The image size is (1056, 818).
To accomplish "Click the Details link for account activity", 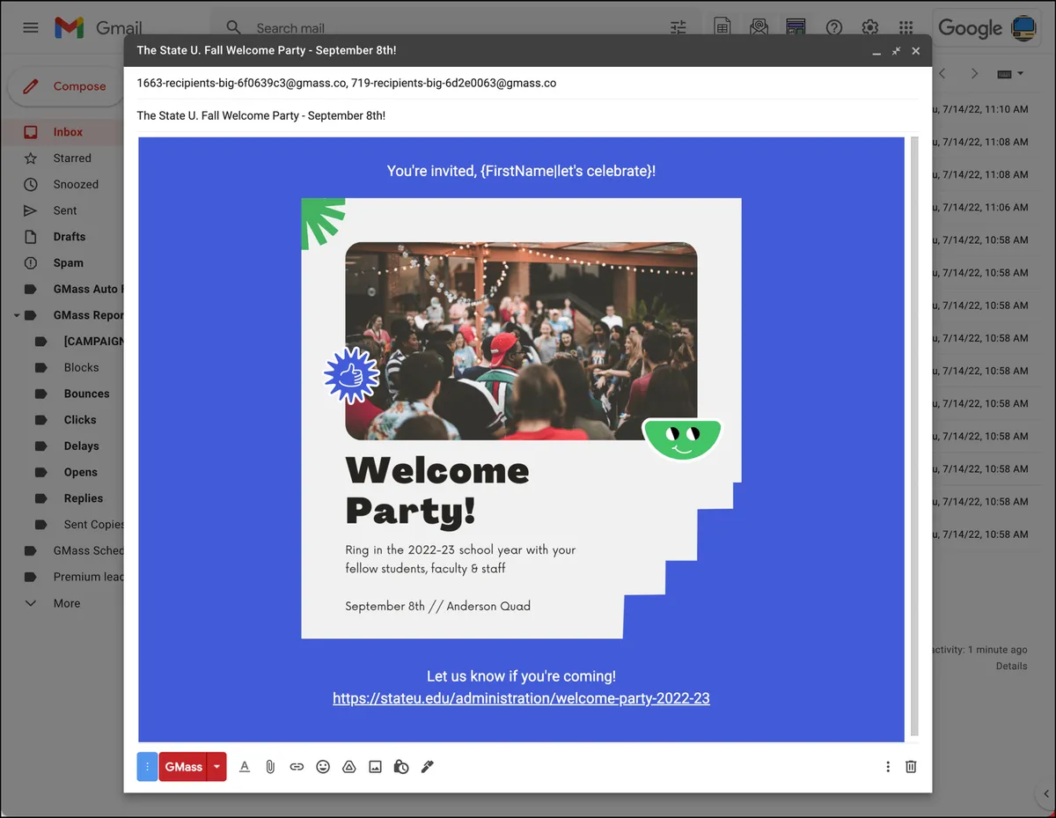I will point(1011,667).
